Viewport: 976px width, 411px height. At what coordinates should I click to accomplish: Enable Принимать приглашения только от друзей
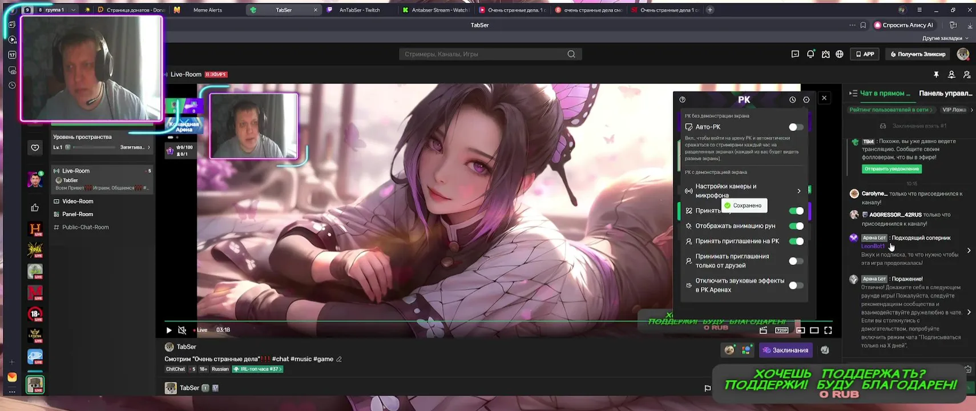[x=796, y=261]
